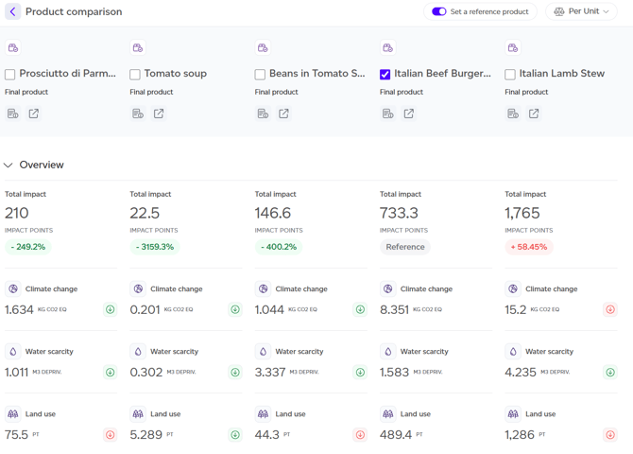Open Italian Lamb Stew external link icon

(534, 113)
